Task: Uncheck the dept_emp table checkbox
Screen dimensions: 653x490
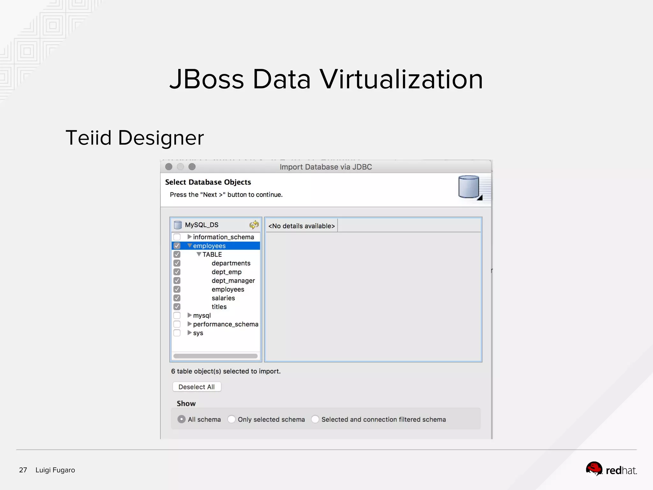Action: (x=177, y=272)
